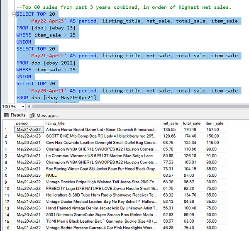Viewport: 249px width, 231px height.
Task: Click the FREECITY Logo LIFE NATURE LOVE cell
Action: (x=102, y=188)
